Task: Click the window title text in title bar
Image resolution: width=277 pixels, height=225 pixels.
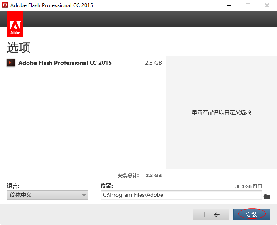Action: [51, 5]
